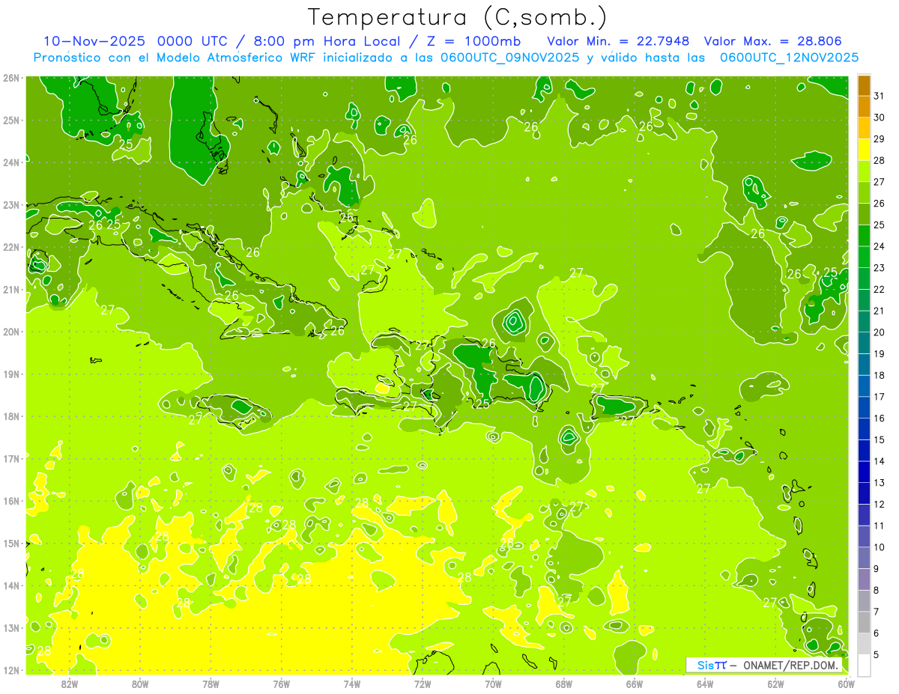Screen dimensions: 899x694
Task: Select the "Valor Max. = 28.806" text
Action: coord(772,40)
